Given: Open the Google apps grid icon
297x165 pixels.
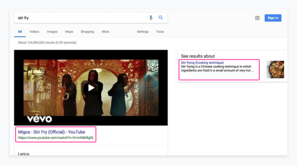Looking at the screenshot, I should (x=257, y=18).
